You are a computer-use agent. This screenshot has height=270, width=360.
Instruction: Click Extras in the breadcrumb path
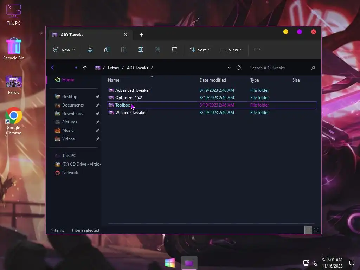click(x=114, y=68)
